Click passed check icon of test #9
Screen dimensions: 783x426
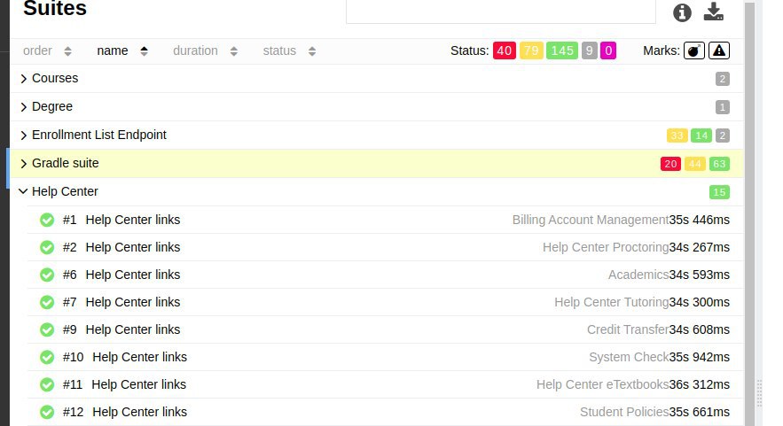click(x=47, y=329)
